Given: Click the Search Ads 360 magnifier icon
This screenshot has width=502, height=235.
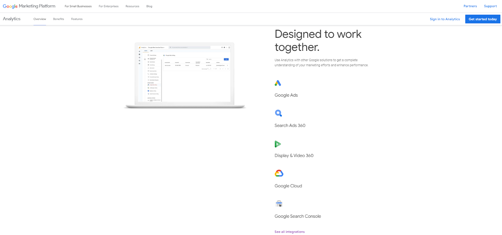Looking at the screenshot, I should (278, 113).
